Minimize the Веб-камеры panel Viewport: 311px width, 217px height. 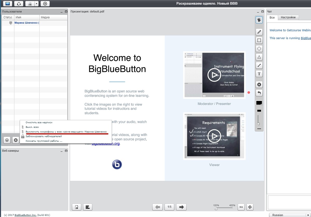point(62,151)
